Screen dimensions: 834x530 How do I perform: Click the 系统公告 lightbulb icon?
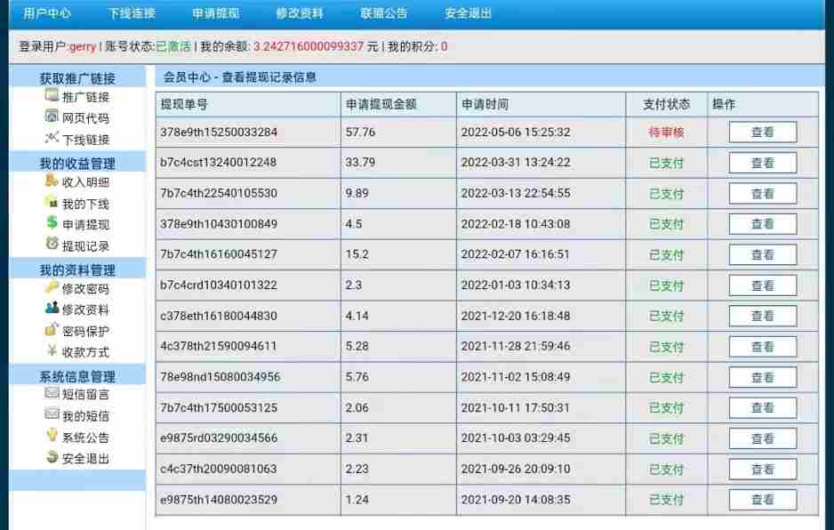tap(52, 436)
